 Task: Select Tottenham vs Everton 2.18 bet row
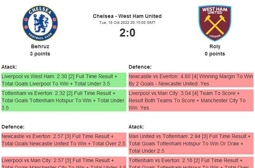pos(191,163)
